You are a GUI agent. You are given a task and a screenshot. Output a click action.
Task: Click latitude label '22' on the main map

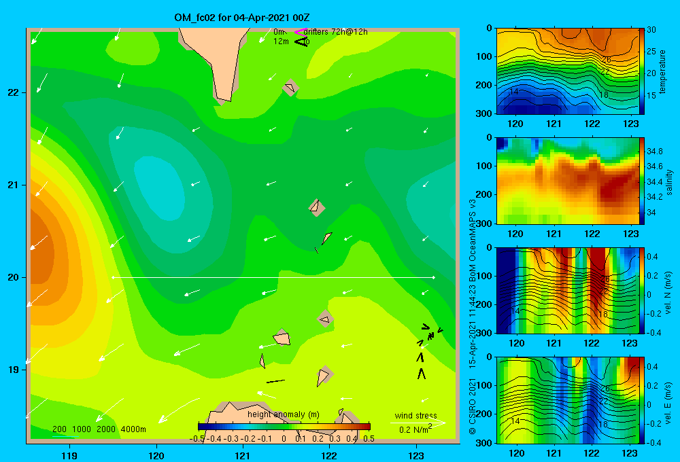[14, 92]
